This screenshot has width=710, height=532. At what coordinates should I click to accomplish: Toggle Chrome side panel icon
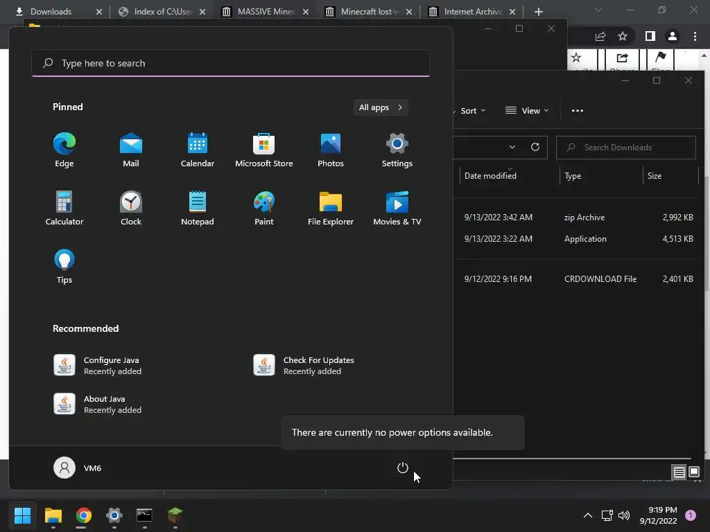650,36
